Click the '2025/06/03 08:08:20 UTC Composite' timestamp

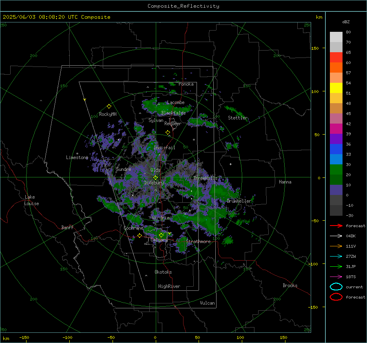56,17
